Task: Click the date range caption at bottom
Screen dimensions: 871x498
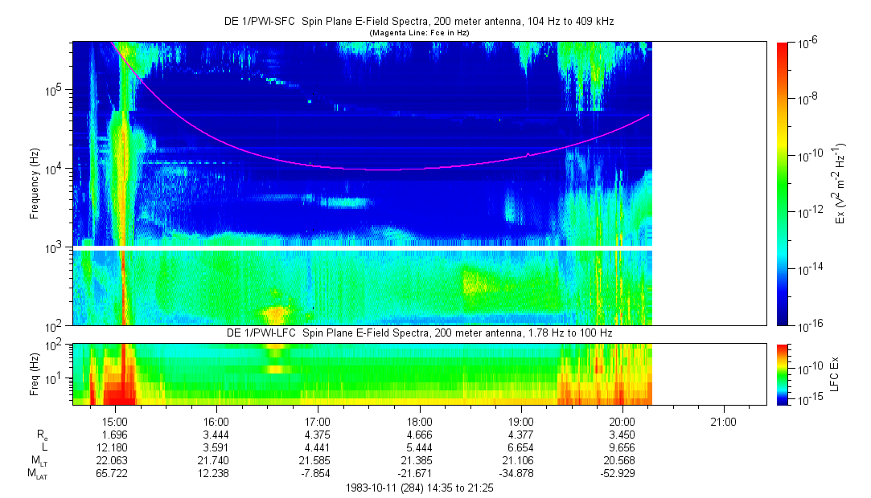Action: point(418,488)
